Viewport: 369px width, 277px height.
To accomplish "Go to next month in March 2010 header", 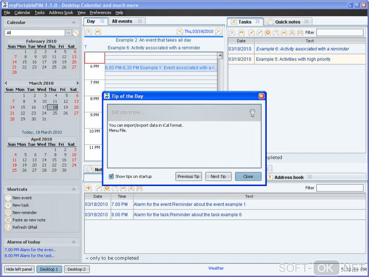I will point(77,83).
